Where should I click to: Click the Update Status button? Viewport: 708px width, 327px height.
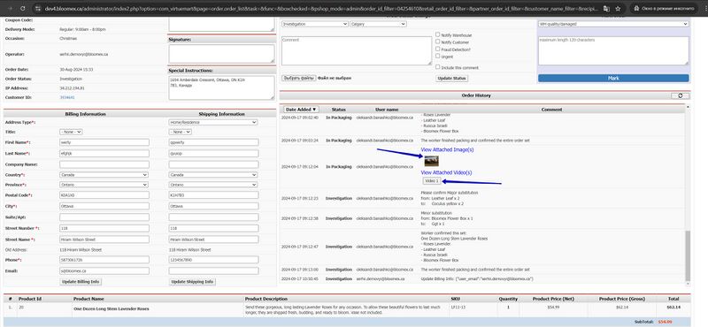[x=452, y=79]
